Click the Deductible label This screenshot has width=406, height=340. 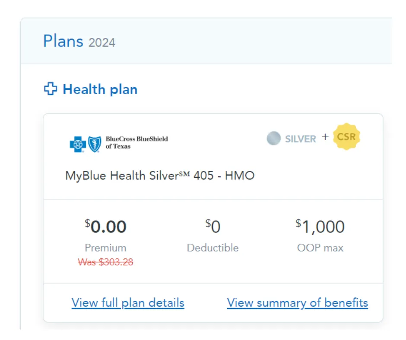point(213,248)
